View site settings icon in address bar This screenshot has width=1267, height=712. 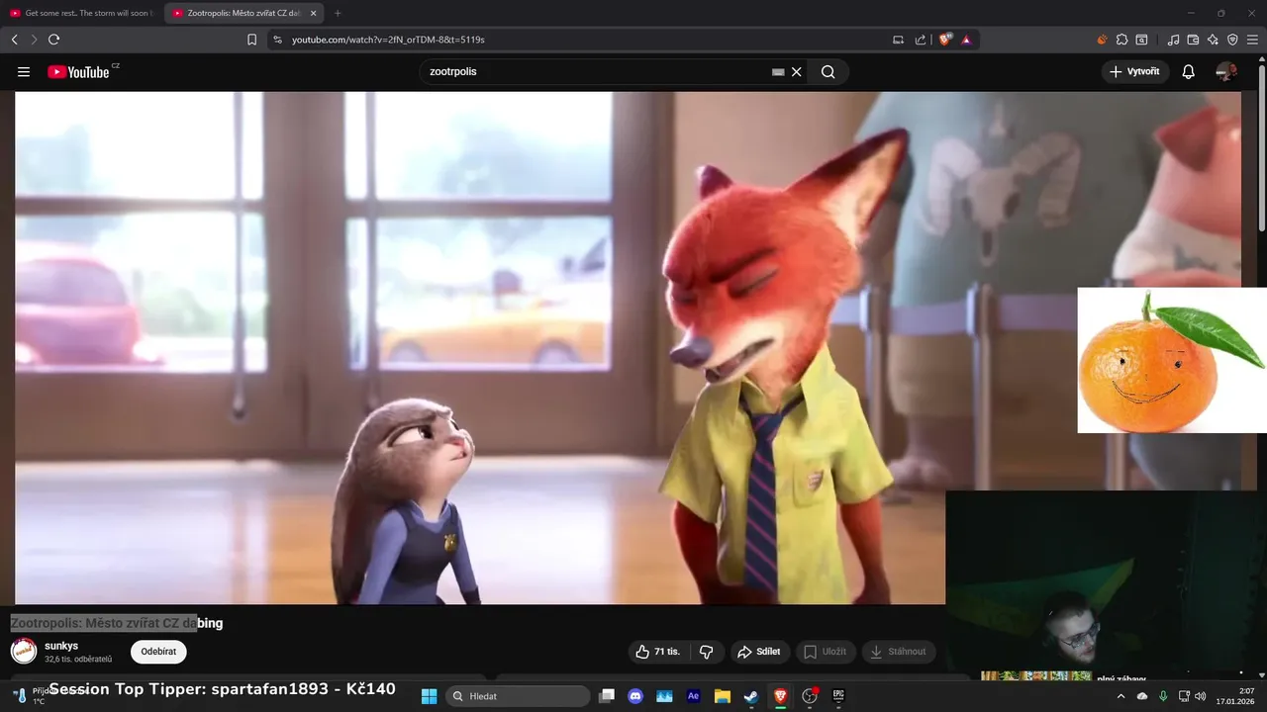277,40
